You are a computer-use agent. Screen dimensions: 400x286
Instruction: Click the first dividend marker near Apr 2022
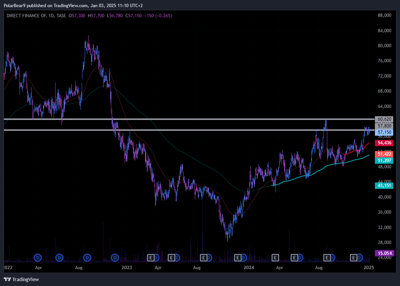pyautogui.click(x=37, y=258)
